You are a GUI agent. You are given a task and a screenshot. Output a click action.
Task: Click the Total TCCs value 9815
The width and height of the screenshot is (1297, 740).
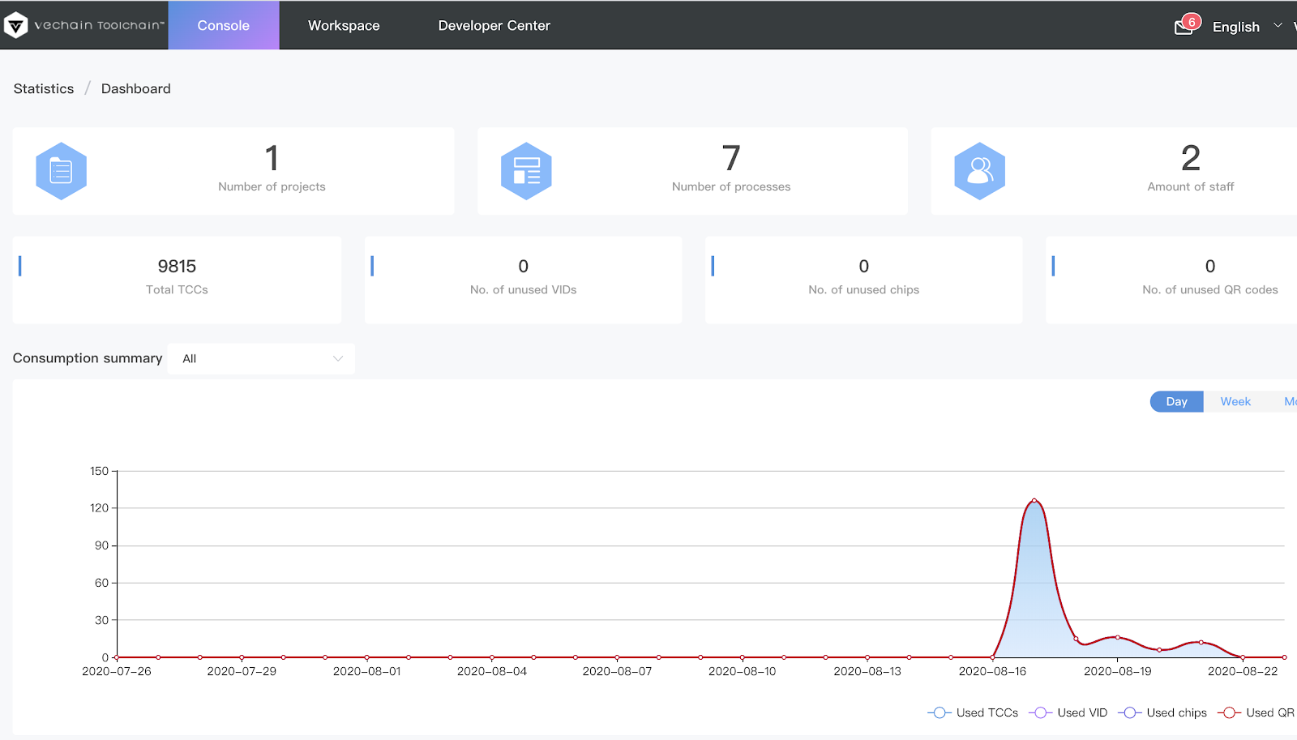point(177,266)
